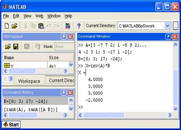Click the Copy icon in toolbar
Image resolution: width=181 pixels, height=130 pixels.
pos(33,26)
